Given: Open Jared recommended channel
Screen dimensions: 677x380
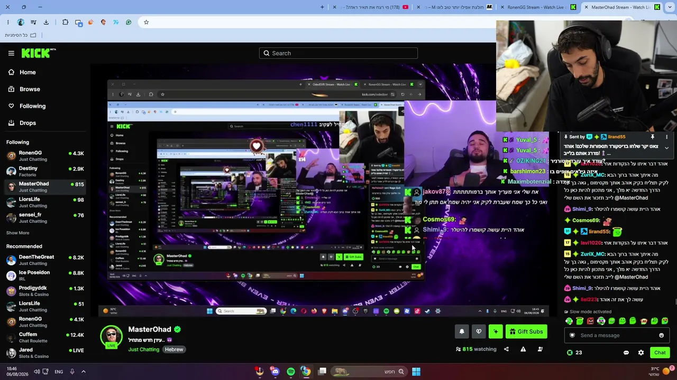Looking at the screenshot, I should (x=45, y=353).
